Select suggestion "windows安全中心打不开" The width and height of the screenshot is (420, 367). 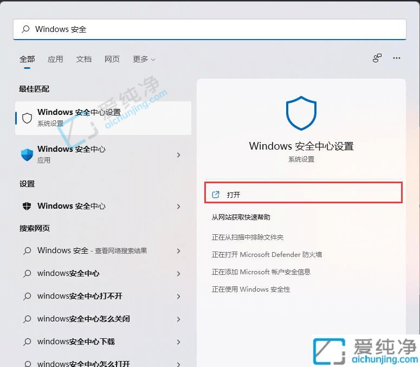pyautogui.click(x=104, y=297)
